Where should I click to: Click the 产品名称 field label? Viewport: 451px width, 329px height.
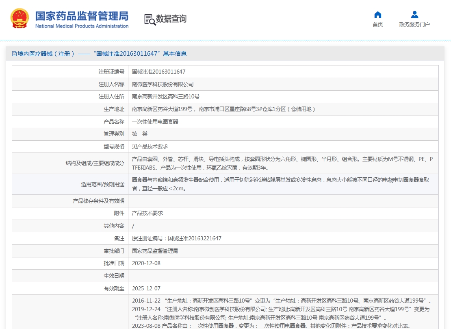coord(114,122)
